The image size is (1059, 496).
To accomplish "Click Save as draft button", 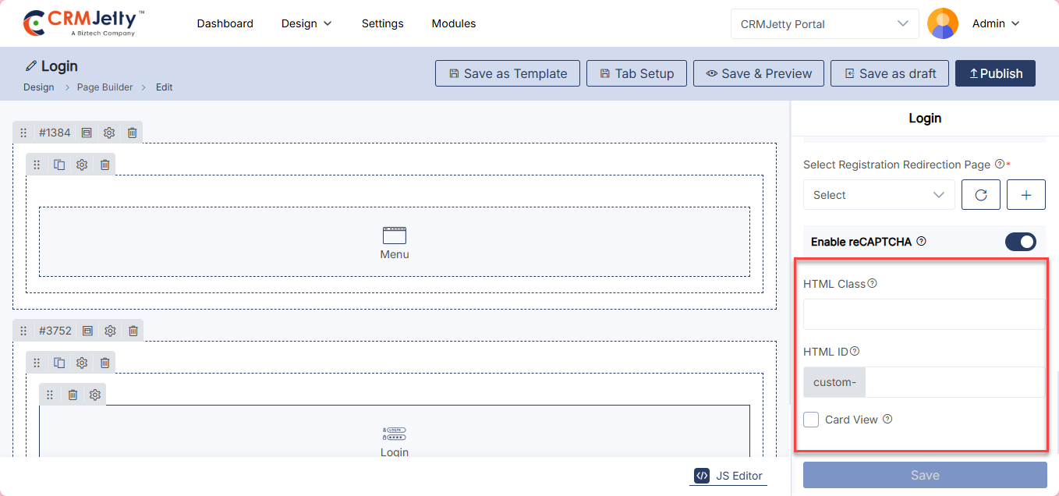I will 889,73.
